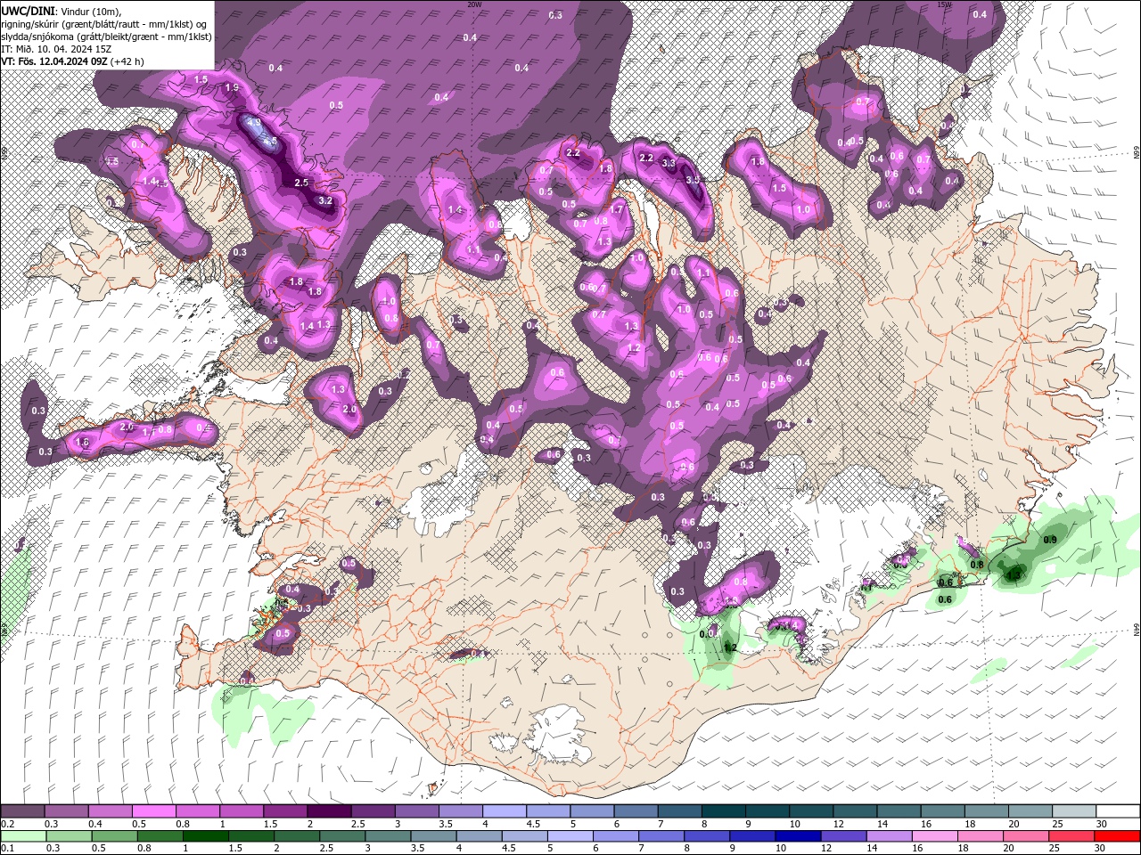Pick the dark teal 9 snow legend swatch

(x=767, y=811)
